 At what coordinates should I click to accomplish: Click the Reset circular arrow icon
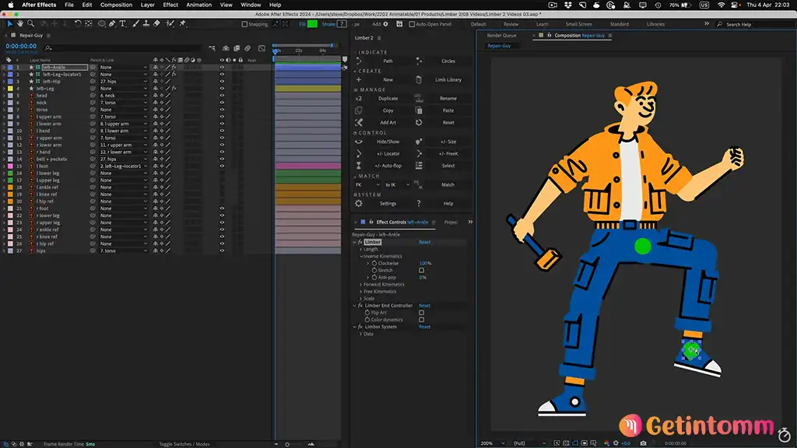point(419,122)
